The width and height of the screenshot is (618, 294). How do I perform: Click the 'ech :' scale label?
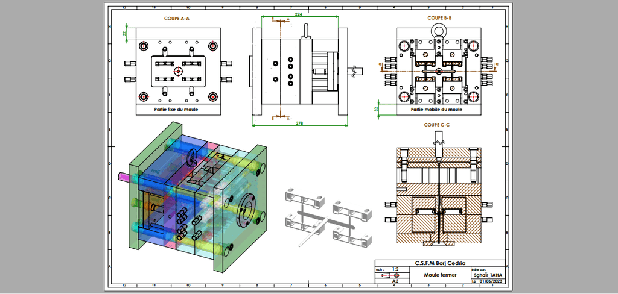(380, 269)
